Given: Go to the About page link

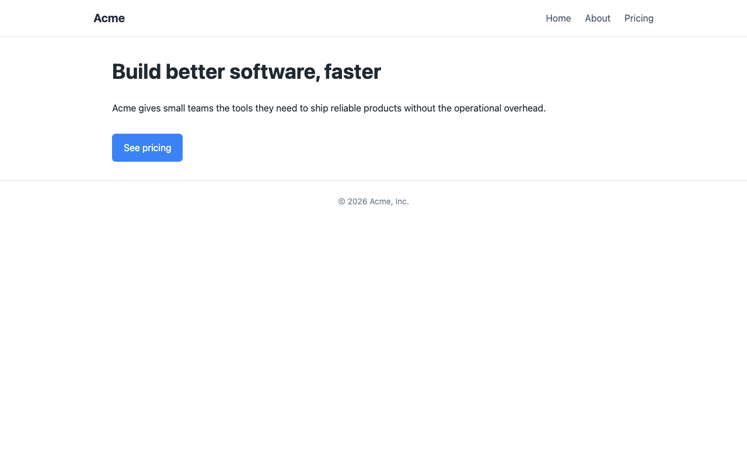Looking at the screenshot, I should [x=598, y=18].
